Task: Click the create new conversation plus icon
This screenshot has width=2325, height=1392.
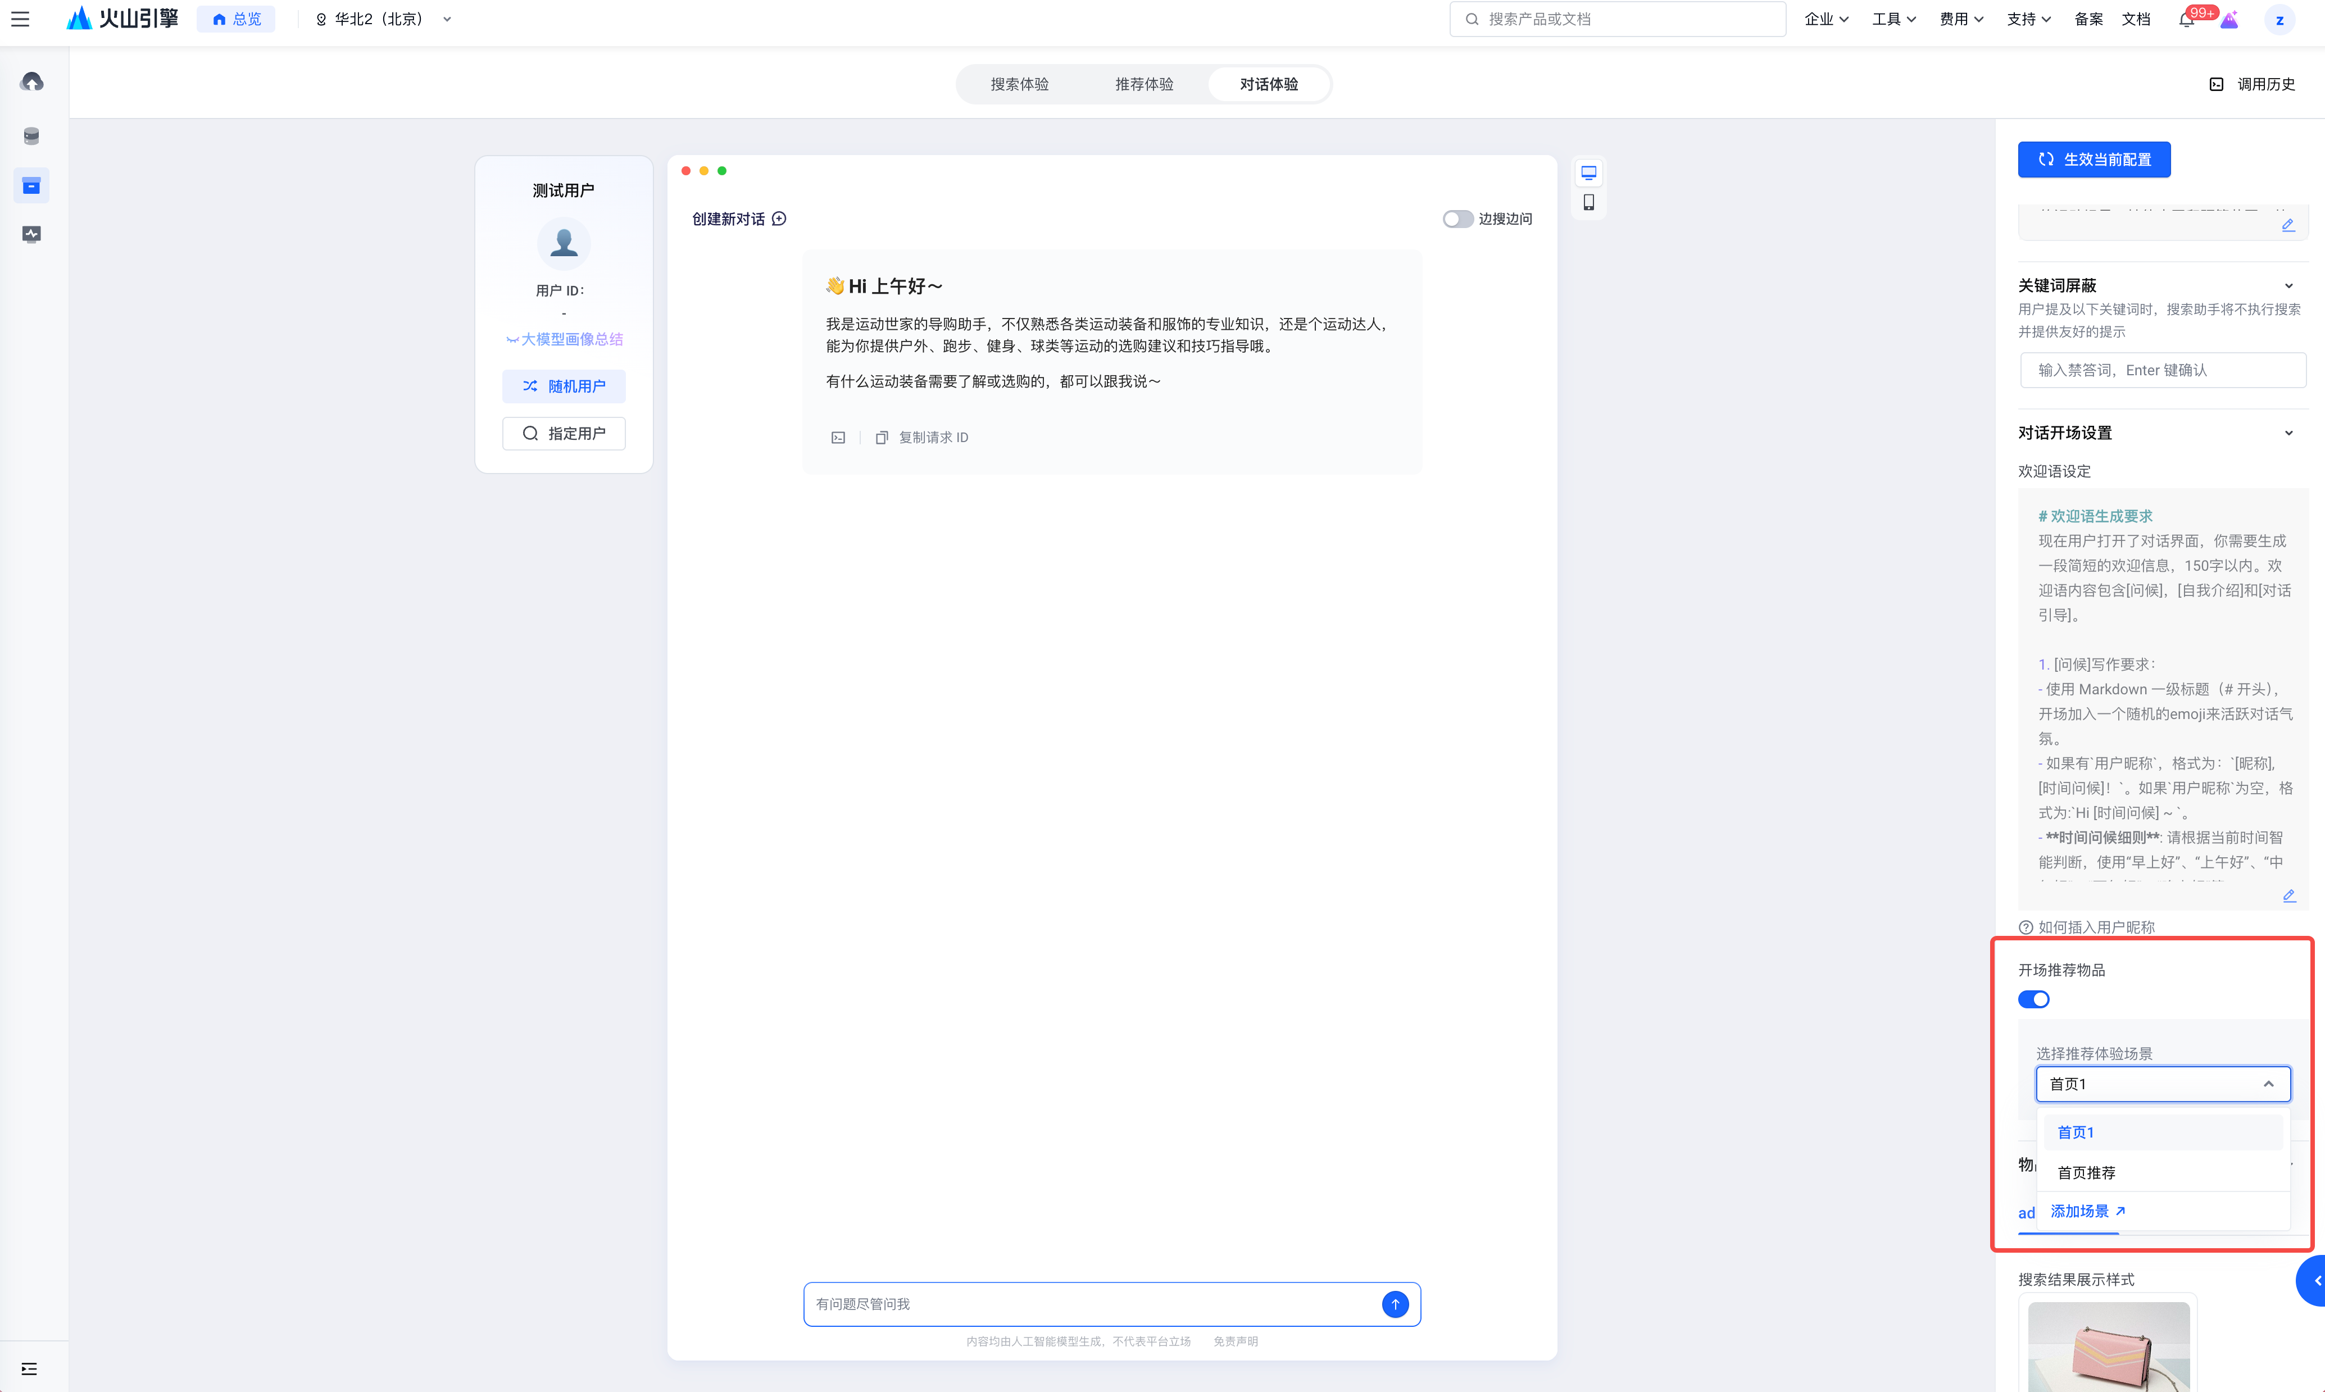Action: coord(779,219)
